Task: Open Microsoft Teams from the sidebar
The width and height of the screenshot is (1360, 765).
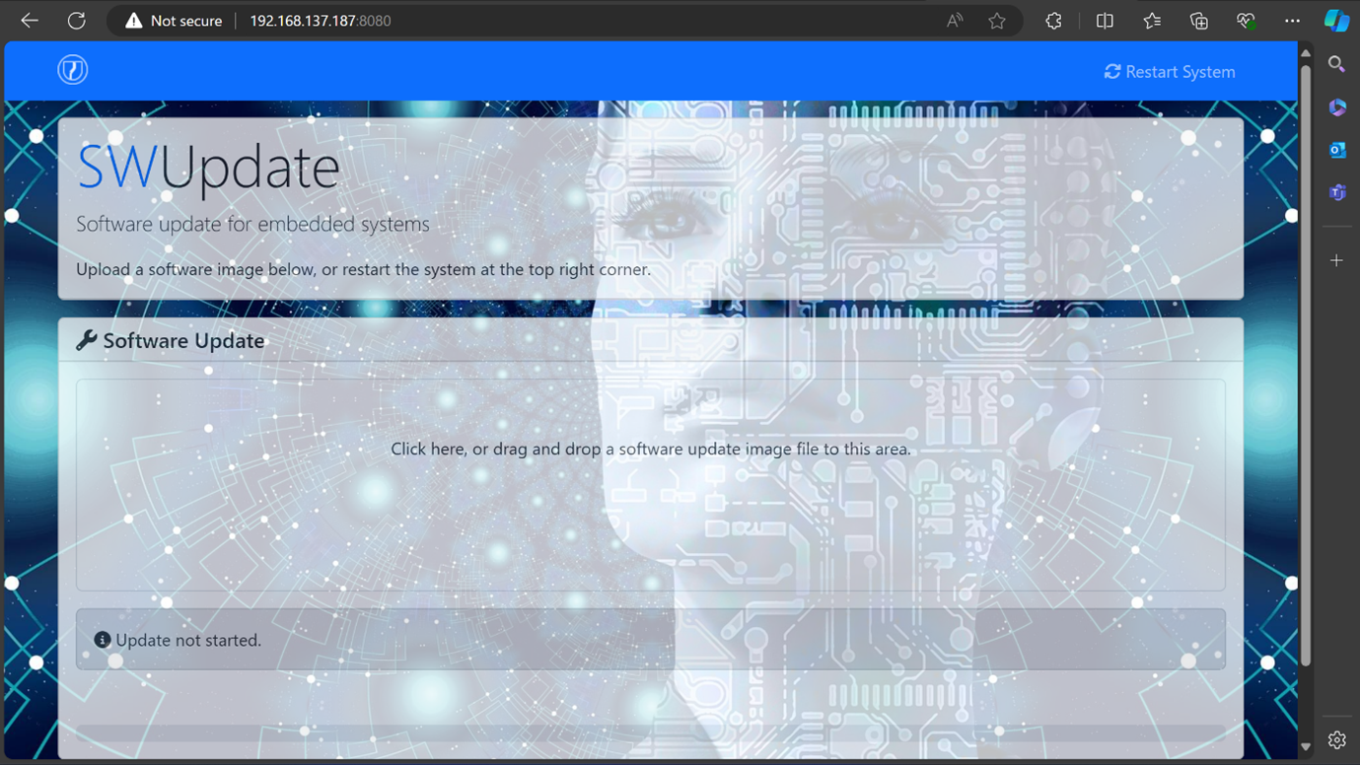Action: click(x=1336, y=192)
